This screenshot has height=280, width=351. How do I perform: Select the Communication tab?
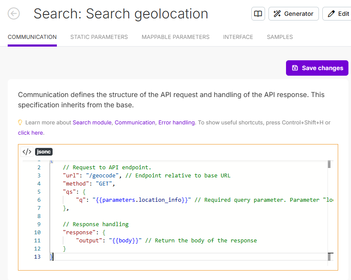(32, 37)
